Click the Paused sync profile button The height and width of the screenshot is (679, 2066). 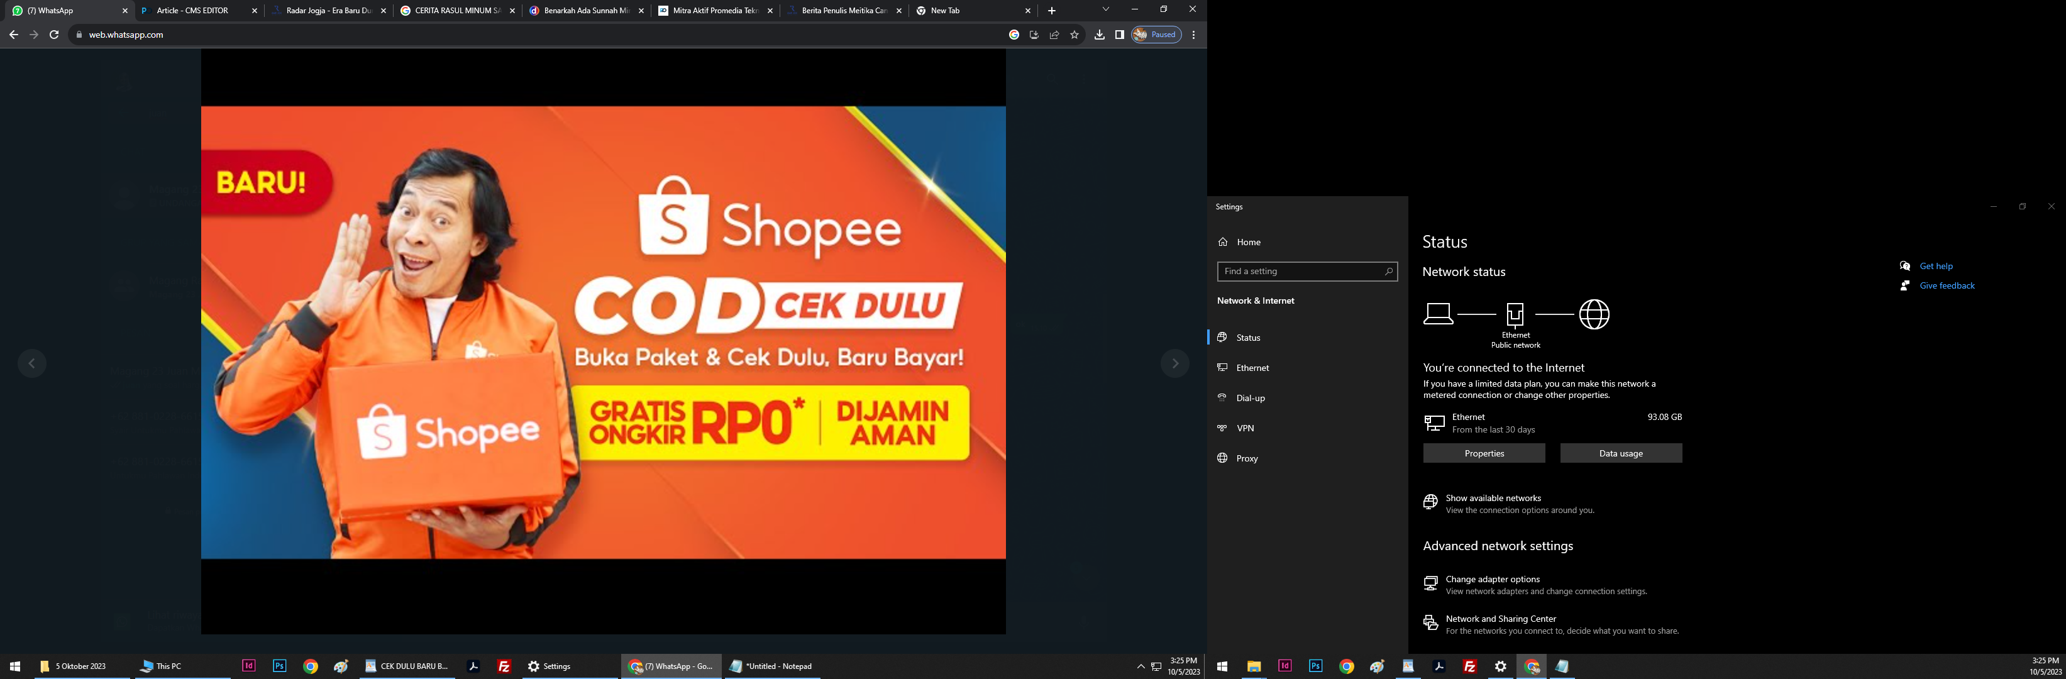1155,35
